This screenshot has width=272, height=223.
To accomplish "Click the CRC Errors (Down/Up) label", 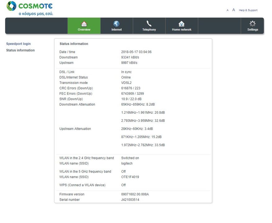I will (76, 88).
